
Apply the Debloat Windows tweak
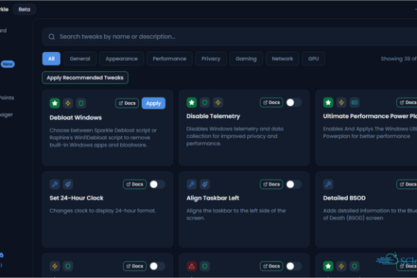click(x=153, y=103)
